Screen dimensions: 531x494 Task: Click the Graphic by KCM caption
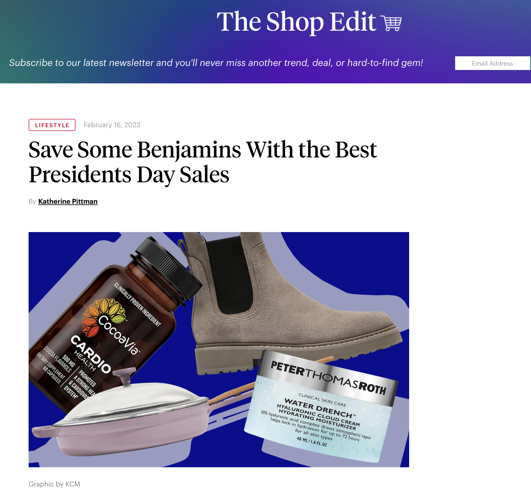tap(54, 484)
